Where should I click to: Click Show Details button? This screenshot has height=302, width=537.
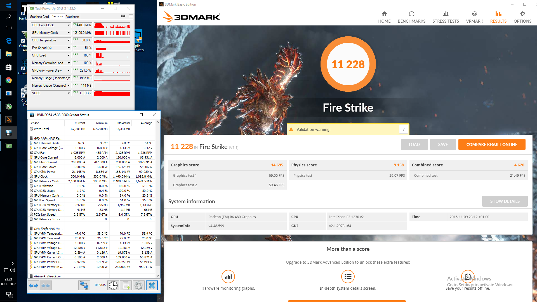pyautogui.click(x=505, y=201)
